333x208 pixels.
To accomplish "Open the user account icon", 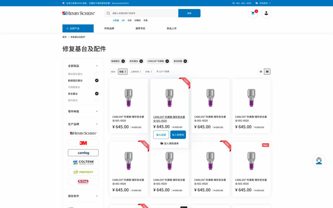I will (x=266, y=13).
